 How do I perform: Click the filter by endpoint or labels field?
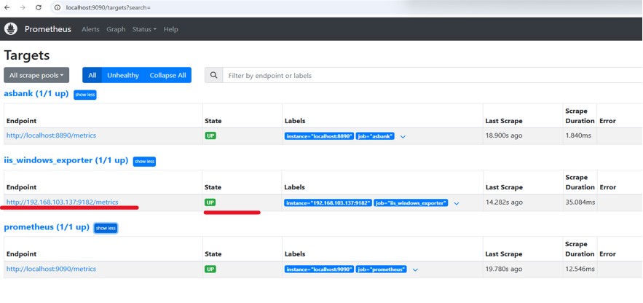pyautogui.click(x=430, y=75)
